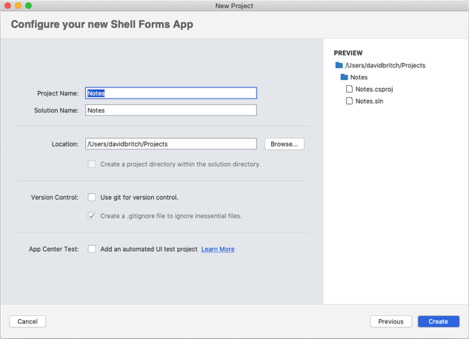Click the Projects folder icon in preview
Image resolution: width=469 pixels, height=339 pixels.
tap(339, 65)
